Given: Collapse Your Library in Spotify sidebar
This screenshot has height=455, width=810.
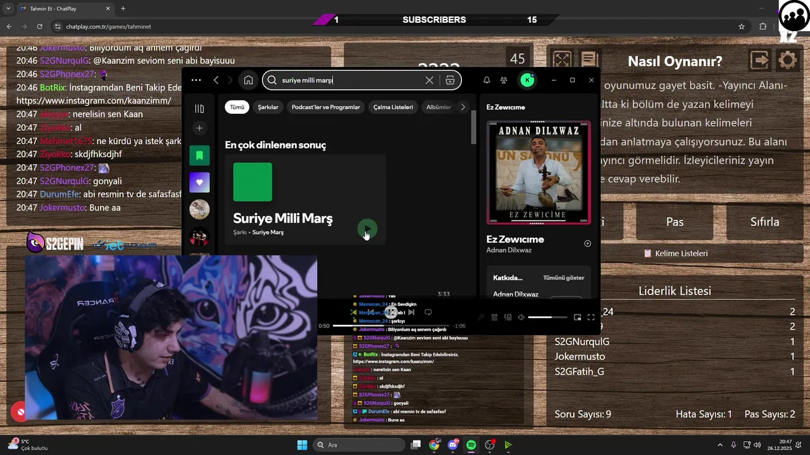Looking at the screenshot, I should tap(199, 109).
